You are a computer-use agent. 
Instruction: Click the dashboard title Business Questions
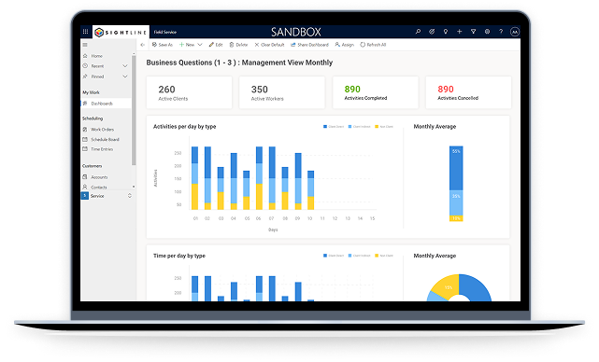239,63
